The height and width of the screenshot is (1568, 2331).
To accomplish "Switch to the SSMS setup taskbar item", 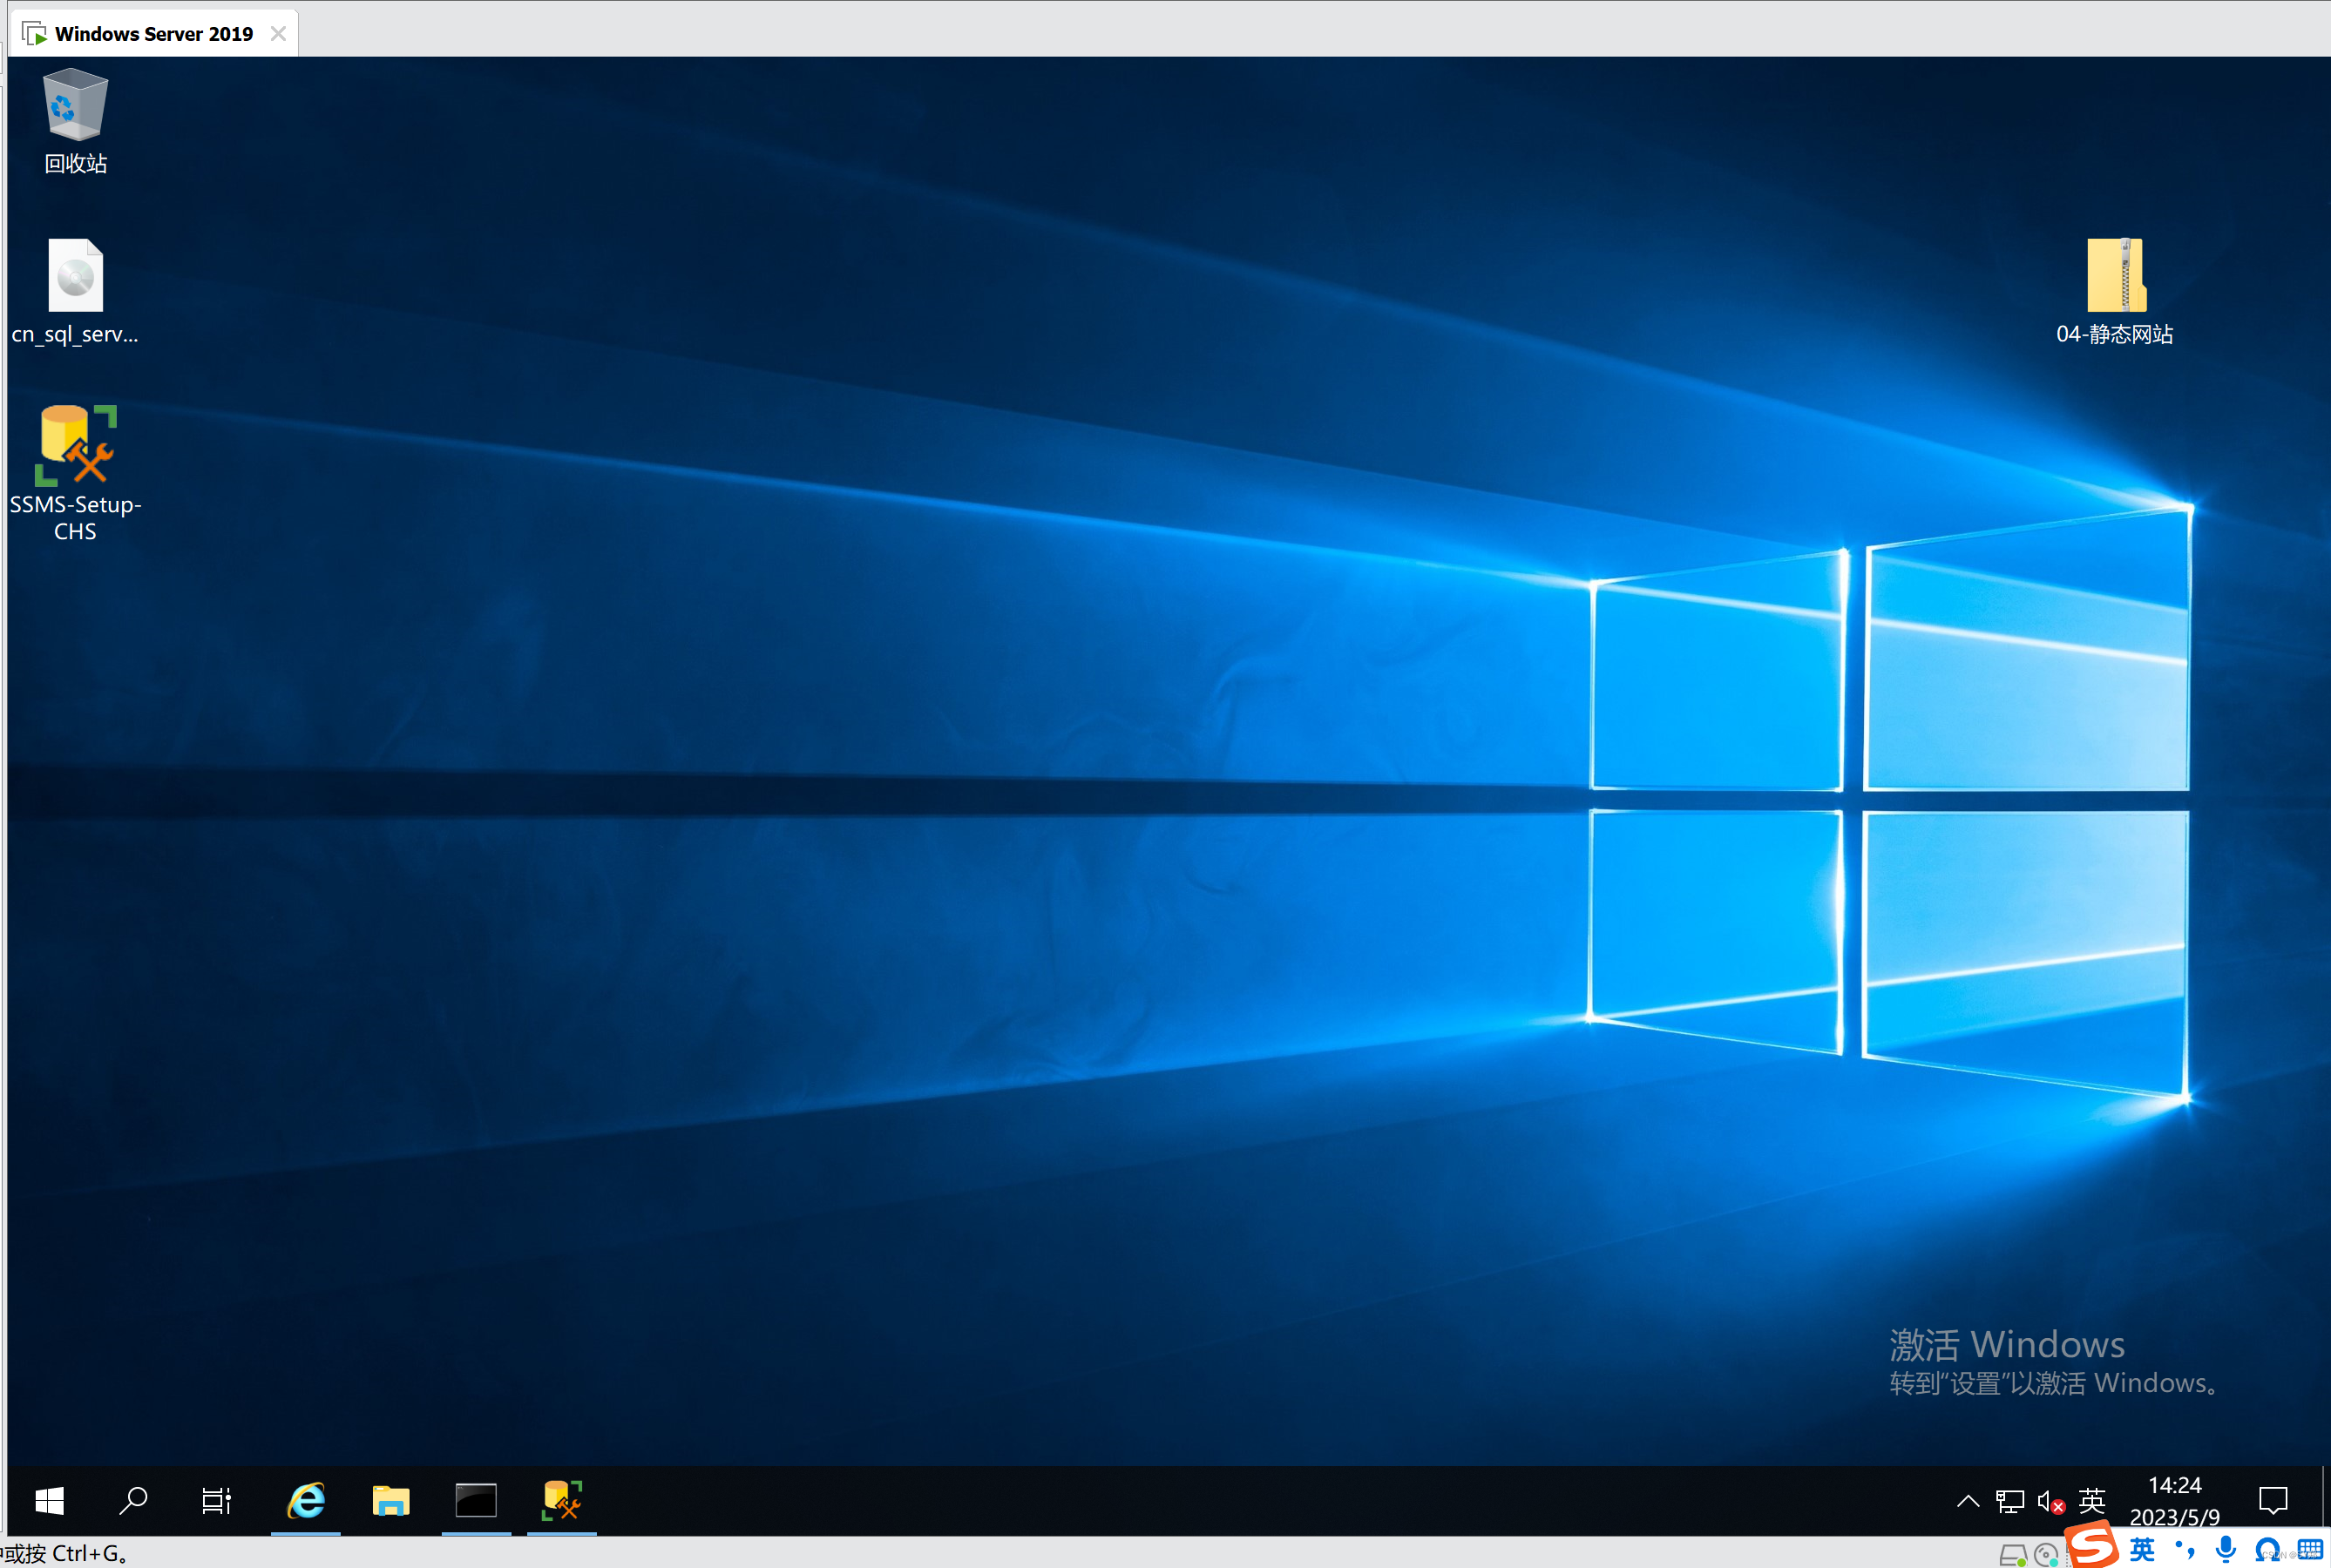I will (x=561, y=1500).
